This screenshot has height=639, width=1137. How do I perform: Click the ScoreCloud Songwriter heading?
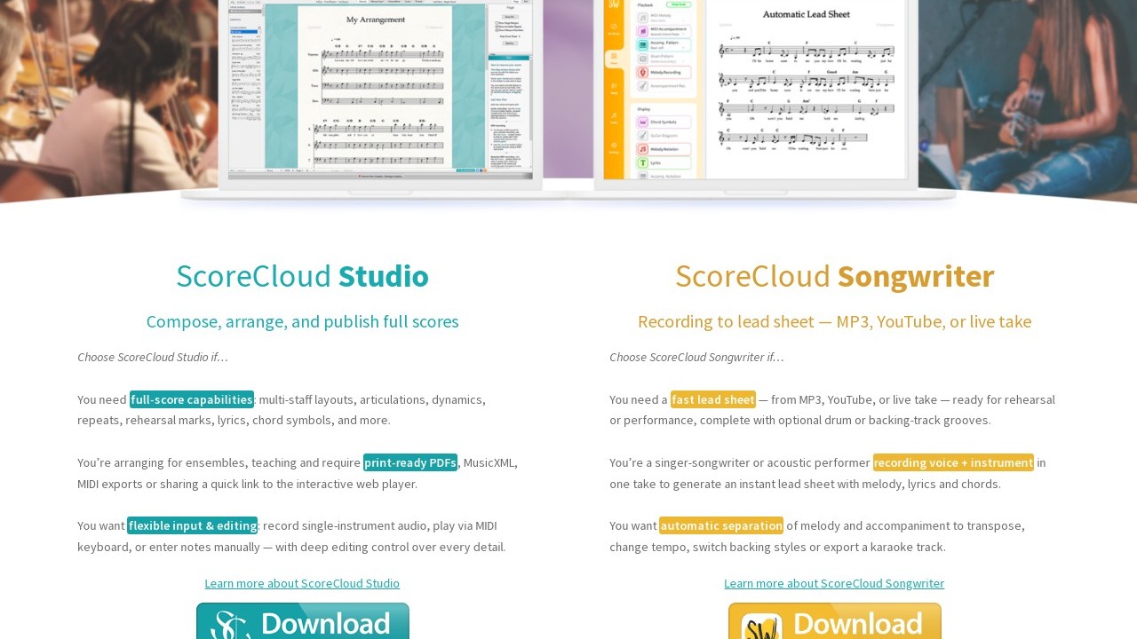point(834,276)
